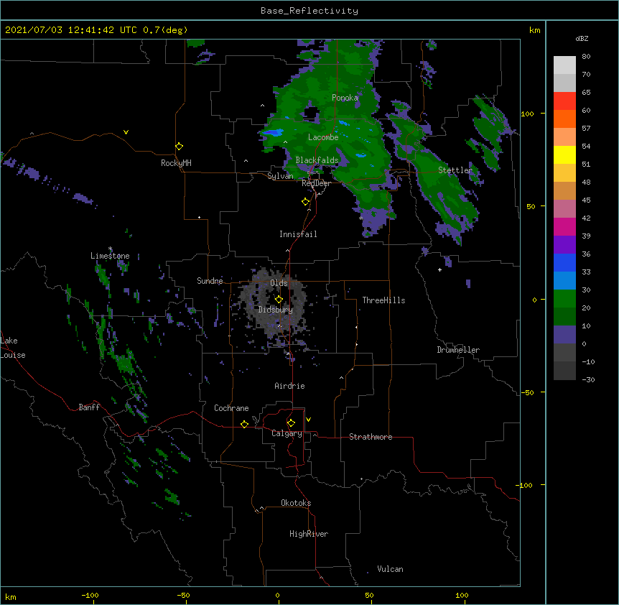
Task: Click the Cochrane label
Action: pyautogui.click(x=231, y=408)
